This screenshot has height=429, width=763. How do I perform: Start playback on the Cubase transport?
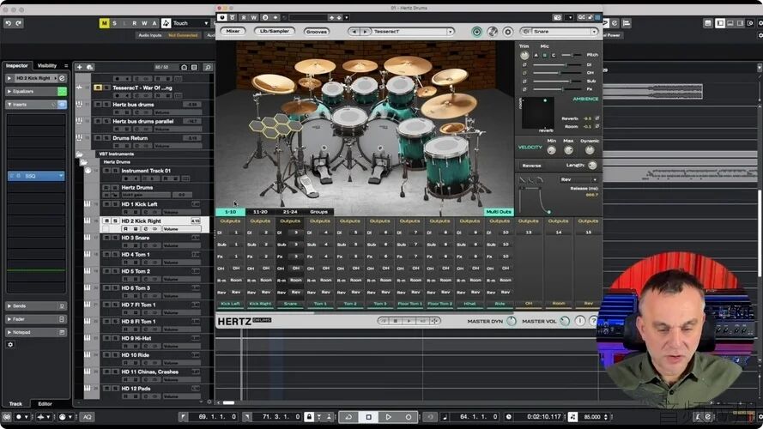pyautogui.click(x=388, y=417)
